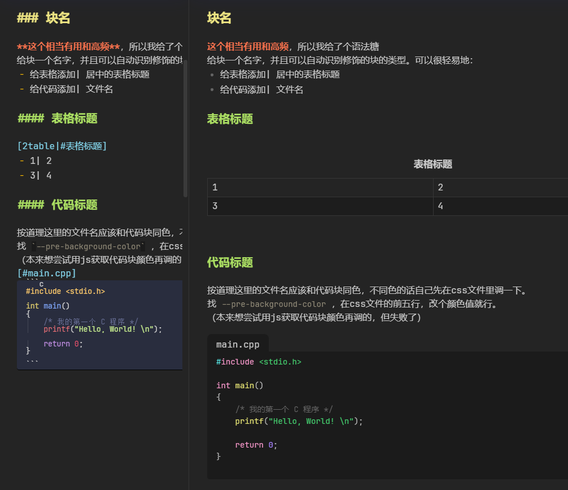
Task: Click the preview bullet '给表格添加| 居中的表格标题'
Action: coord(279,75)
